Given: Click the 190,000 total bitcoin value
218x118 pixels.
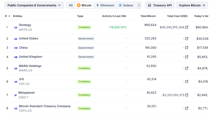Looking at the screenshot, I should tap(151, 48).
